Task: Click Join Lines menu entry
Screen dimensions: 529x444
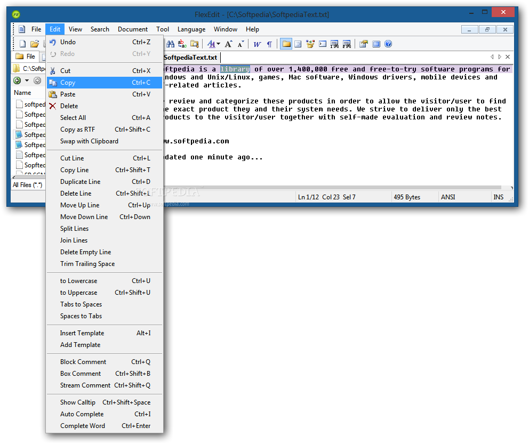Action: pos(105,240)
